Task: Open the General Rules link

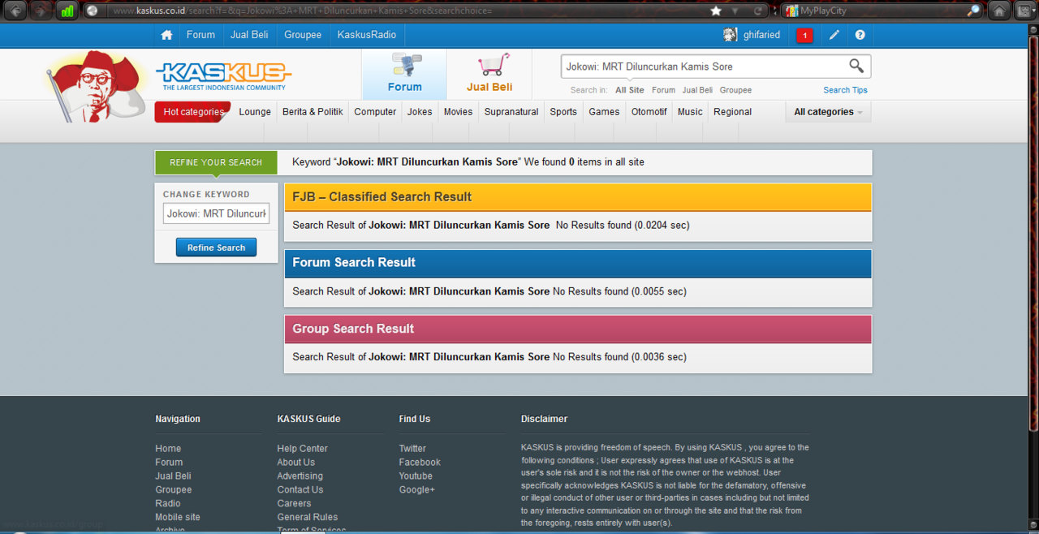Action: [x=308, y=517]
